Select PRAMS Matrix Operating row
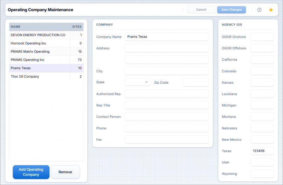 [x=46, y=52]
